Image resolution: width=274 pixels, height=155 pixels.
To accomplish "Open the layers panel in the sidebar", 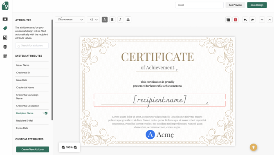I will (5, 47).
